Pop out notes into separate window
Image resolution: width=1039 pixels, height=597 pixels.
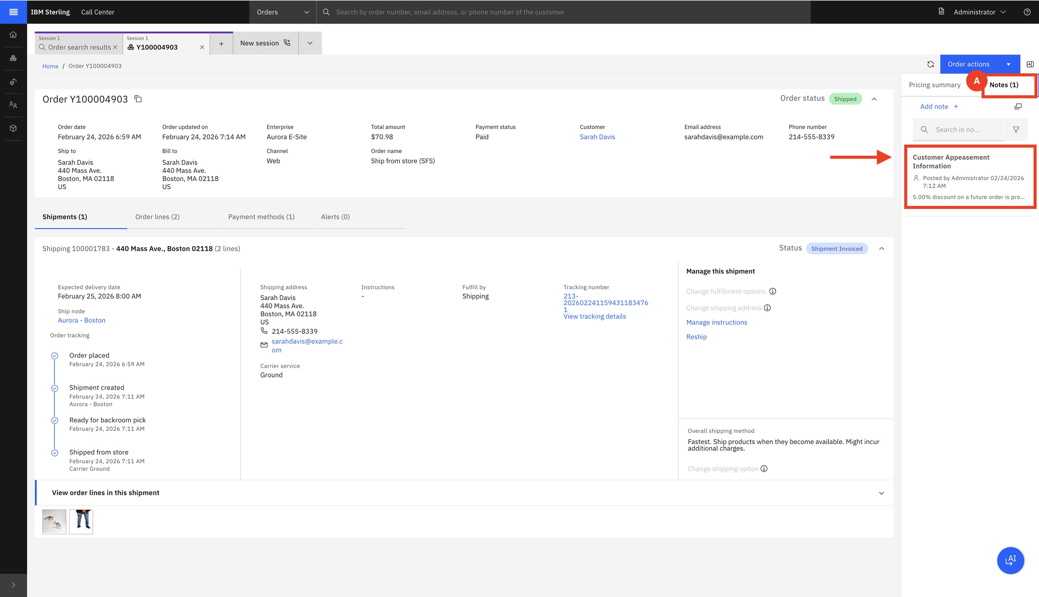[1018, 107]
